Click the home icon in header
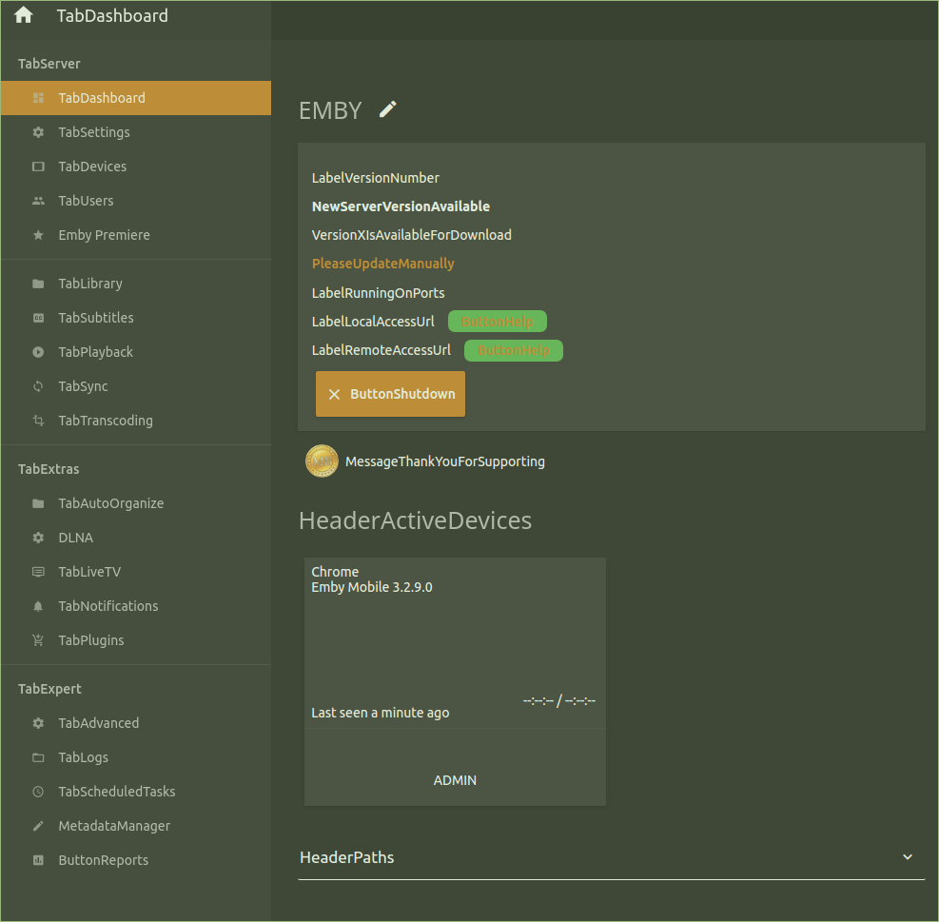 24,15
